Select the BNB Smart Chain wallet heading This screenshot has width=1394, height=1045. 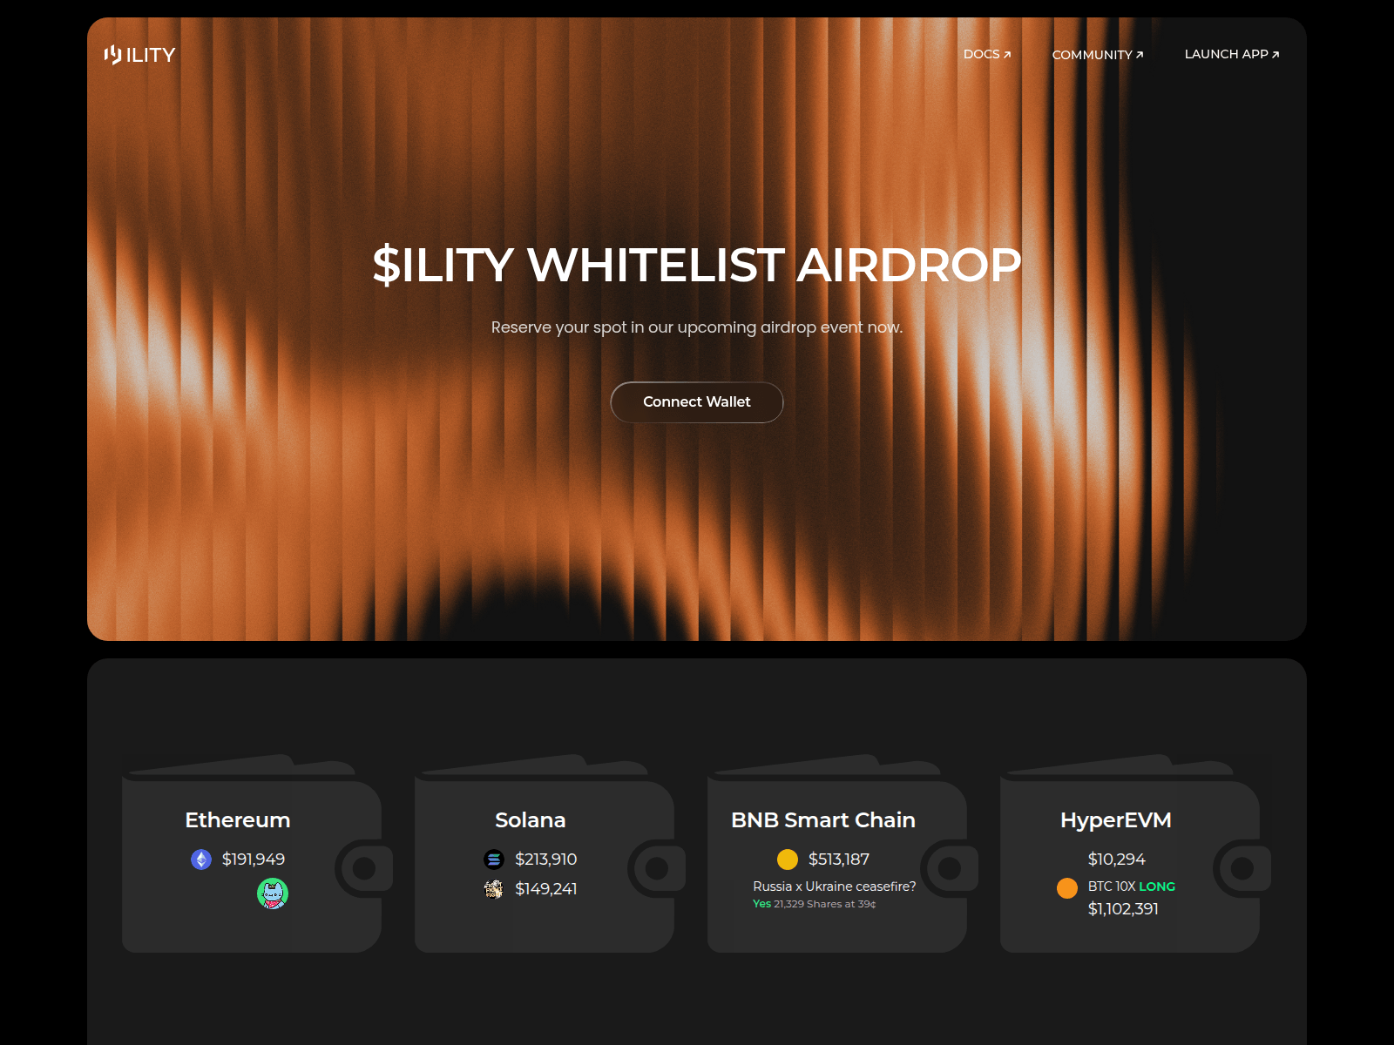(823, 820)
